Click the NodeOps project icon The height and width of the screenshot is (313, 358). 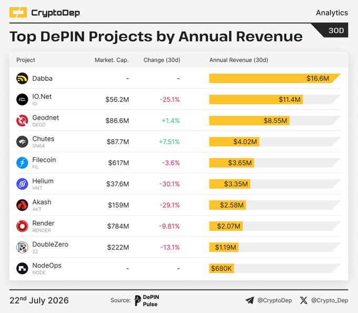pyautogui.click(x=22, y=268)
